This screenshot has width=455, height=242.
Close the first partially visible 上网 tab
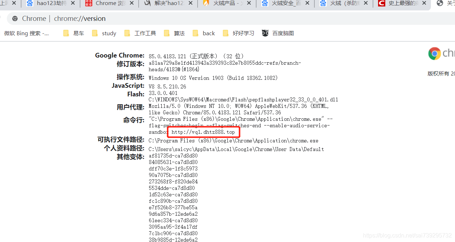pos(14,3)
